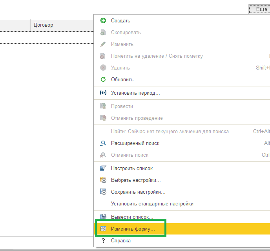Open Установить период... from the menu
The height and width of the screenshot is (251, 270).
point(182,93)
